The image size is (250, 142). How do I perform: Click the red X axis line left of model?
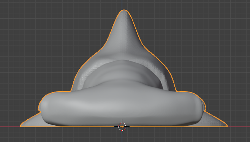pyautogui.click(x=10, y=127)
